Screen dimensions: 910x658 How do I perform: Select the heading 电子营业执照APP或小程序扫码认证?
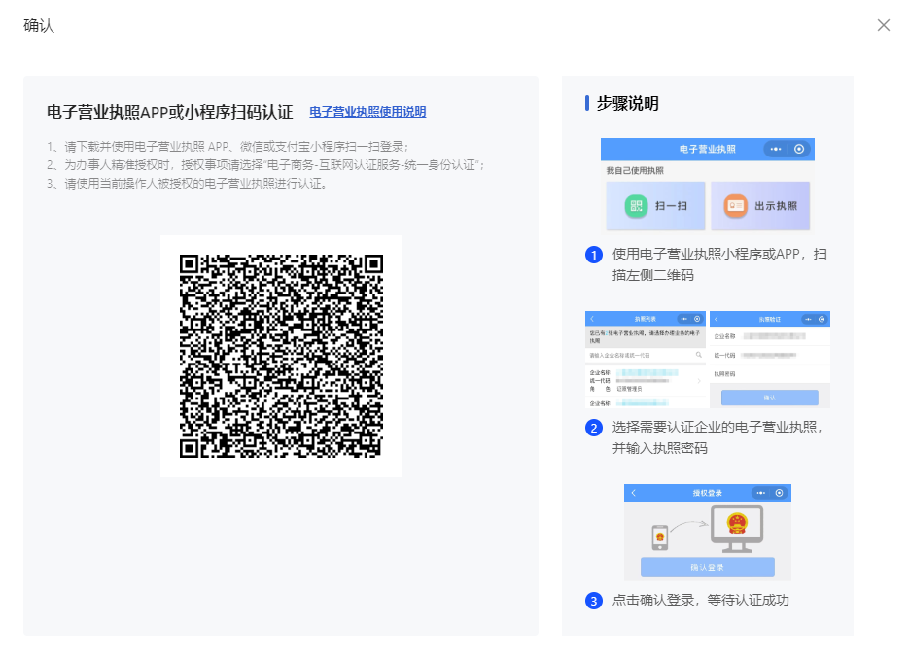click(x=170, y=112)
